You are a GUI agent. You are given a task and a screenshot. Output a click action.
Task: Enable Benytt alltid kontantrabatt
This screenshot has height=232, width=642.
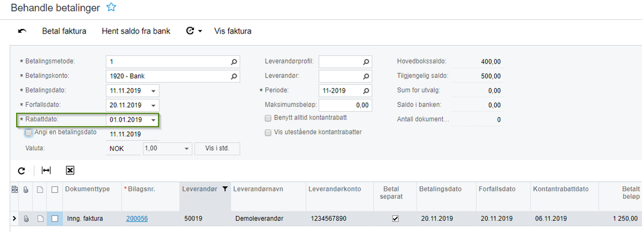point(268,118)
